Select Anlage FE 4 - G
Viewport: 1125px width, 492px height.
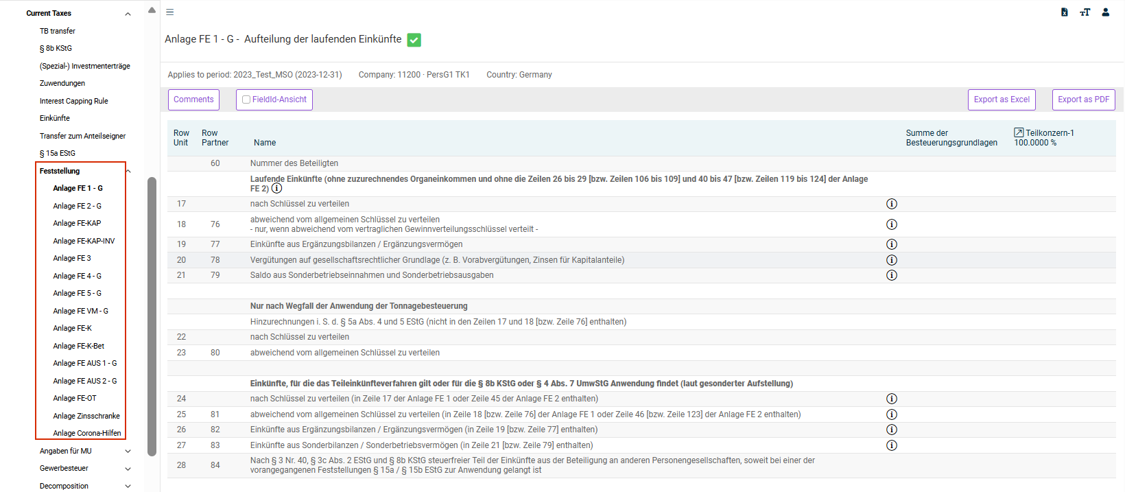[x=78, y=276]
